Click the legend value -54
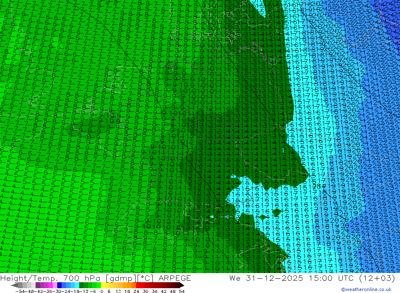 pos(20,291)
